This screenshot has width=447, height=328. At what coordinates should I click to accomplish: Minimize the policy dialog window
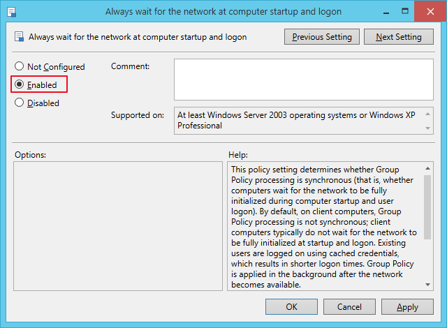coord(386,12)
